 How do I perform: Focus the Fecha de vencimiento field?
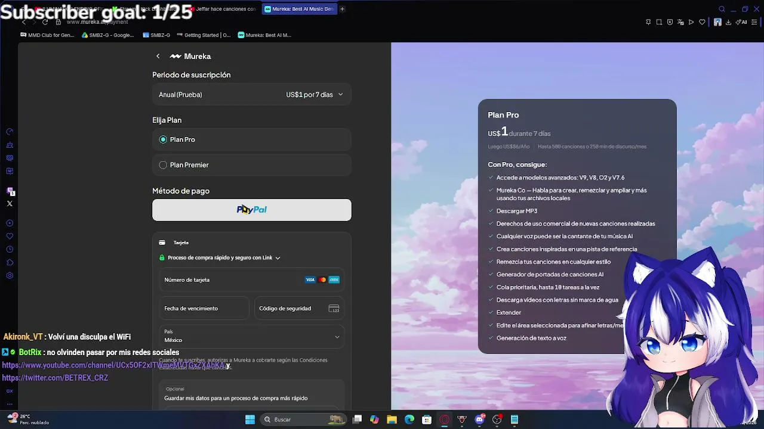point(204,309)
